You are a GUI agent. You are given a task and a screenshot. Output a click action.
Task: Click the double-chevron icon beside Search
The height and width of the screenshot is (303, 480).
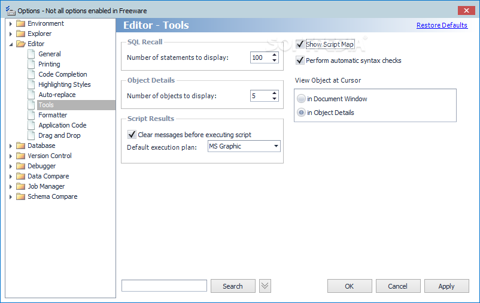[265, 286]
